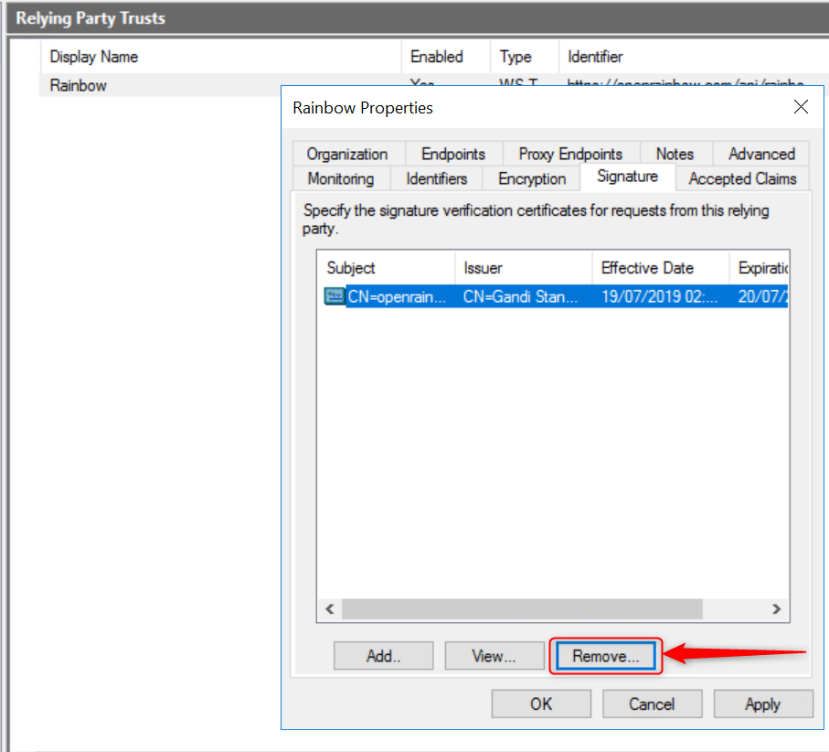The width and height of the screenshot is (829, 752).
Task: Show the Identifiers tab
Action: coord(436,178)
